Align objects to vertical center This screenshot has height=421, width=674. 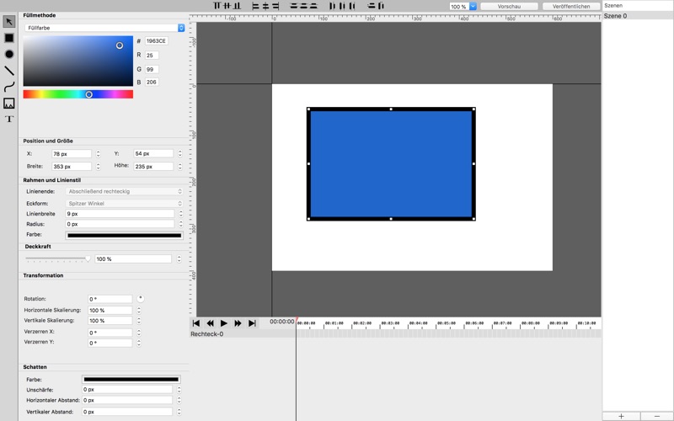click(x=227, y=6)
